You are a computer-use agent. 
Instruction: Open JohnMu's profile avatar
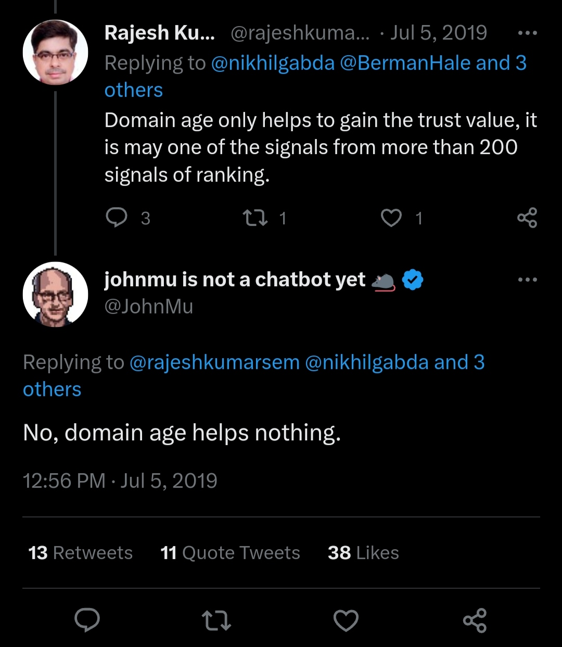click(55, 294)
